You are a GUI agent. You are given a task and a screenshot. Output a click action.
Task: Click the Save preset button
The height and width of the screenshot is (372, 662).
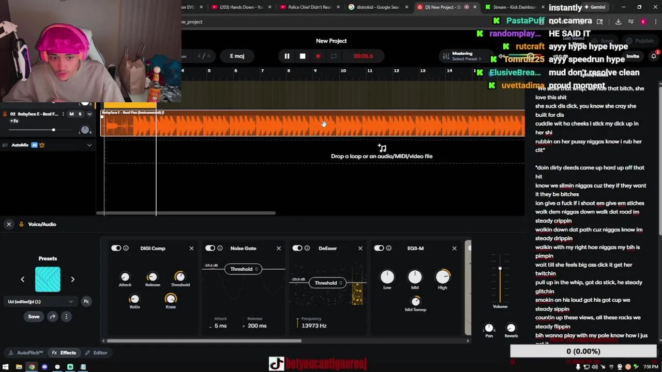[x=34, y=316]
